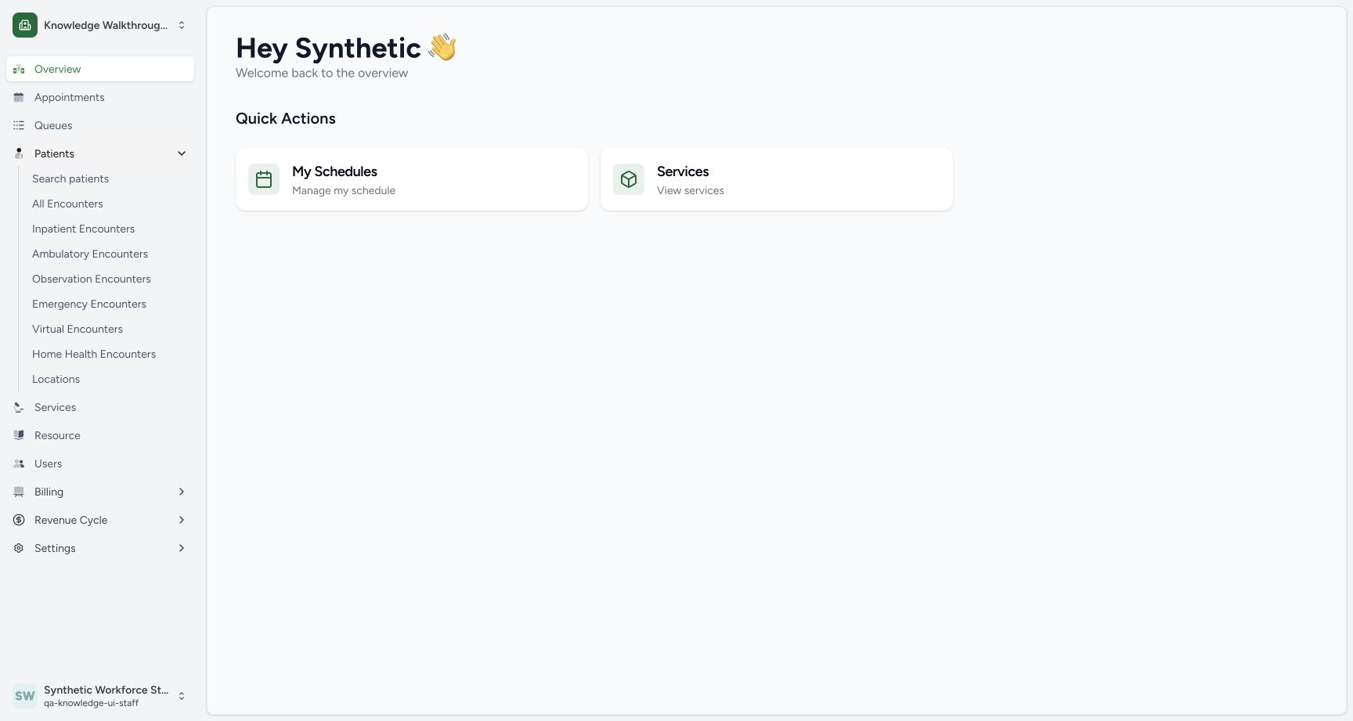Click the Queues list icon

19,125
